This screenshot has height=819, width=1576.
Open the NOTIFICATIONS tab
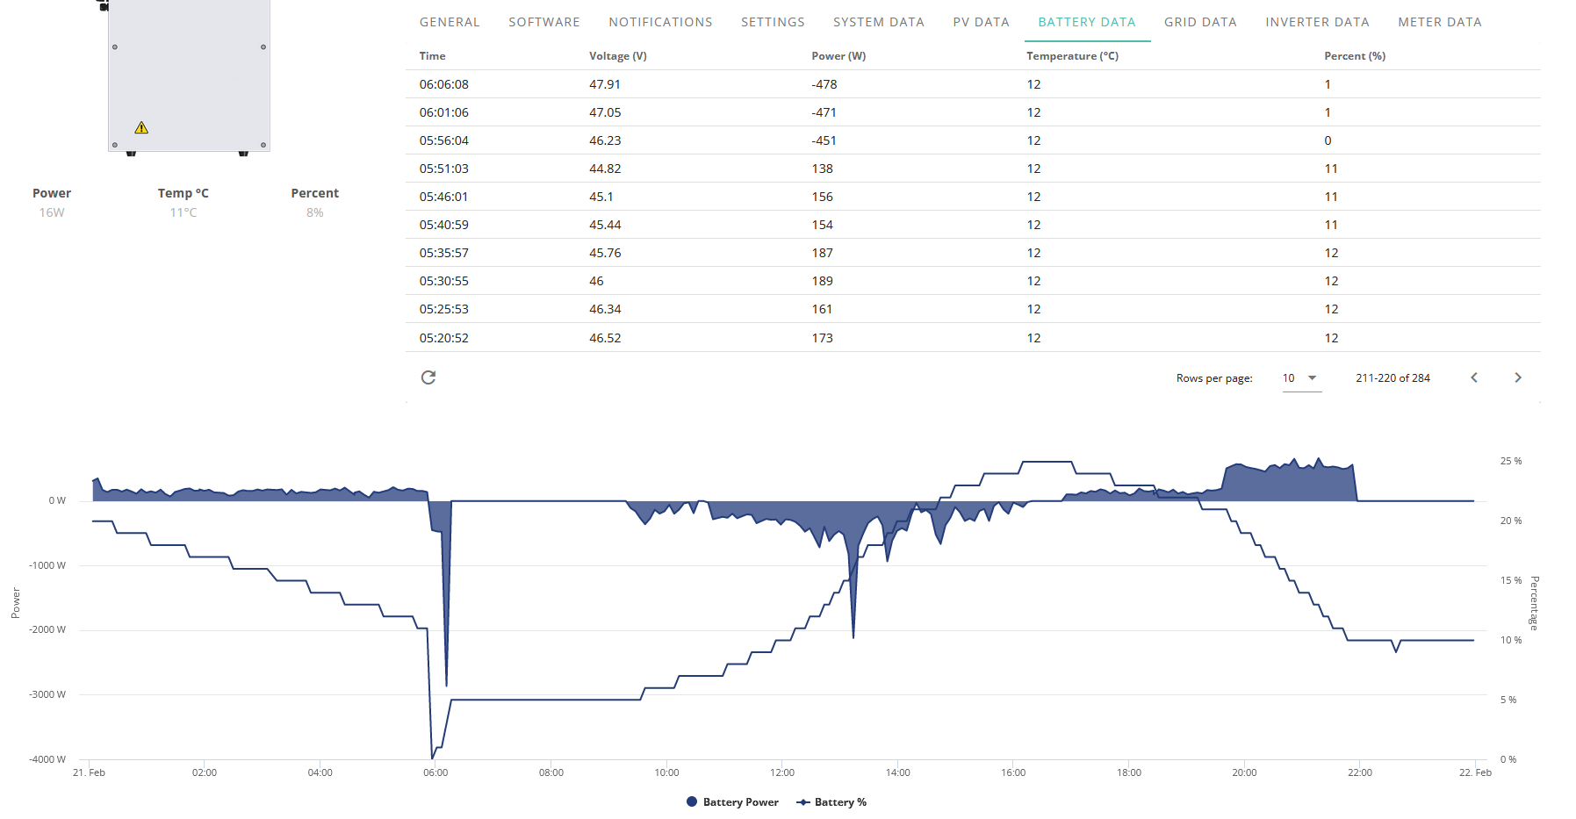pyautogui.click(x=660, y=22)
